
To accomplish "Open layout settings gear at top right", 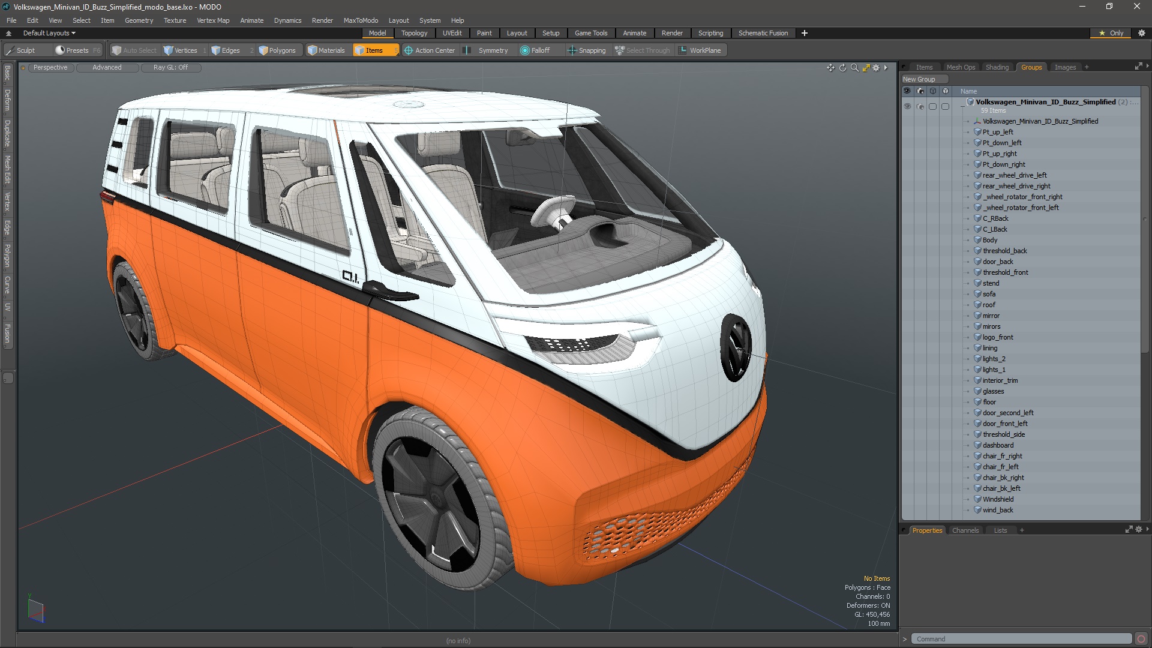I will pyautogui.click(x=1142, y=33).
